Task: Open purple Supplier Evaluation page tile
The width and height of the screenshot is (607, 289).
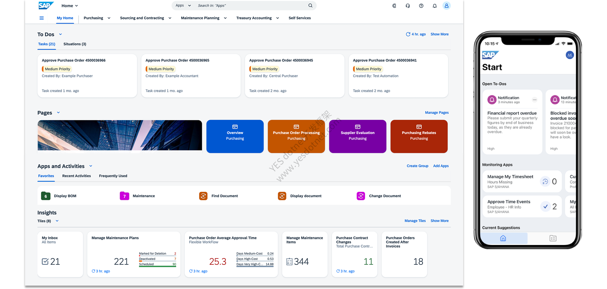Action: coord(358,137)
